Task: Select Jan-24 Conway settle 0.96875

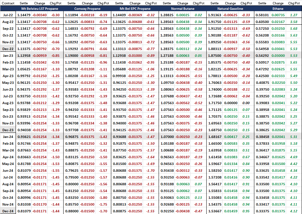Action: (71, 137)
